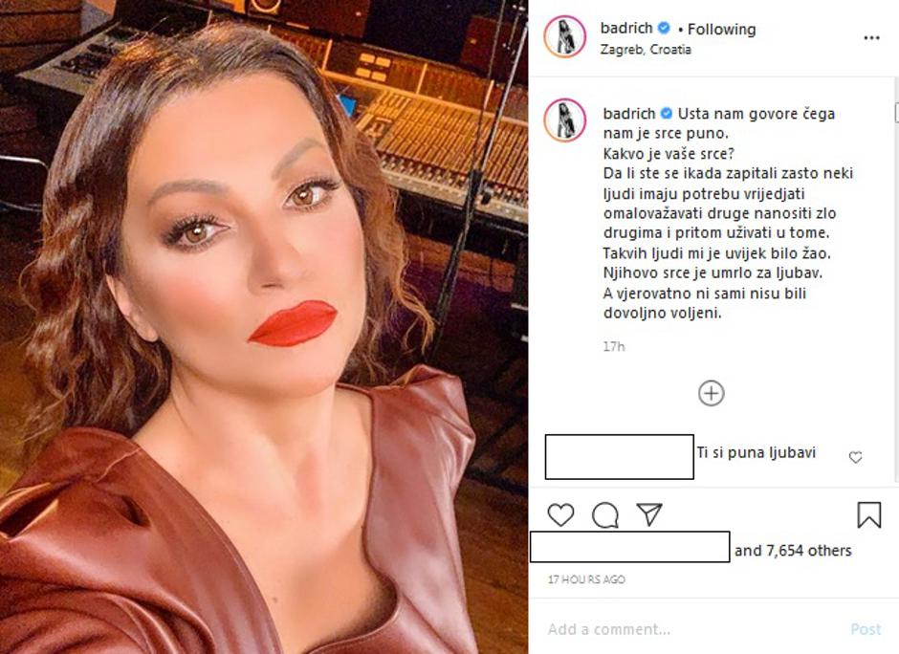899x654 pixels.
Task: Open the badrich username in the caption
Action: [629, 114]
